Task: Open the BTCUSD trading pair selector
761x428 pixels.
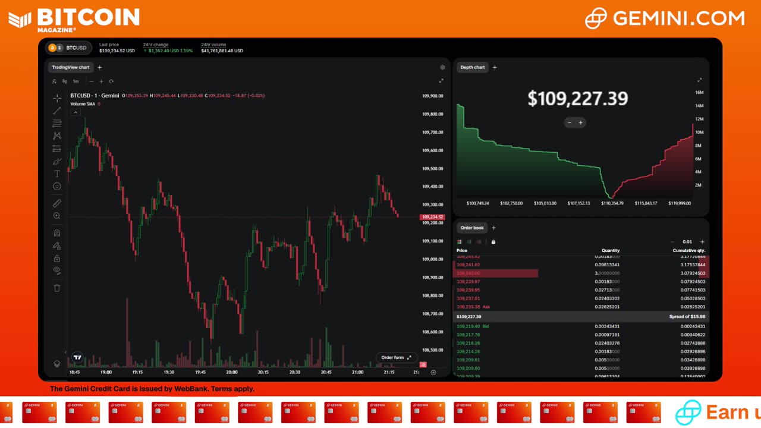Action: tap(68, 48)
